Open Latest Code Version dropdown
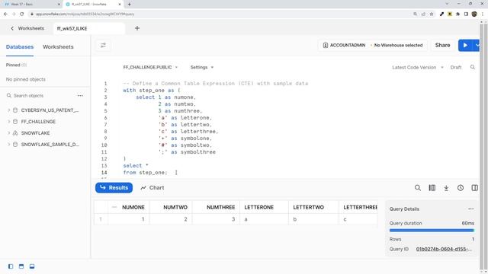The width and height of the screenshot is (488, 274). tap(418, 68)
